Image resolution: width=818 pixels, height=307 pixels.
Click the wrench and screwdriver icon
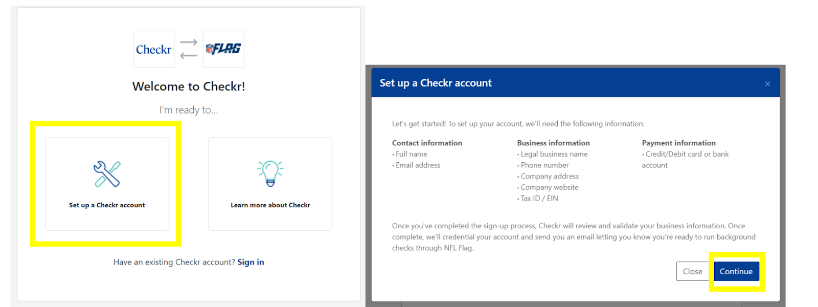(x=107, y=174)
